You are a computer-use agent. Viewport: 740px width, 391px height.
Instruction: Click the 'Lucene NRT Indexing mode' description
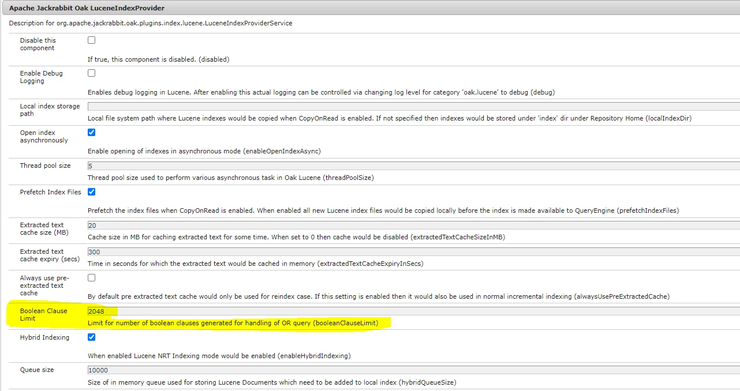219,356
